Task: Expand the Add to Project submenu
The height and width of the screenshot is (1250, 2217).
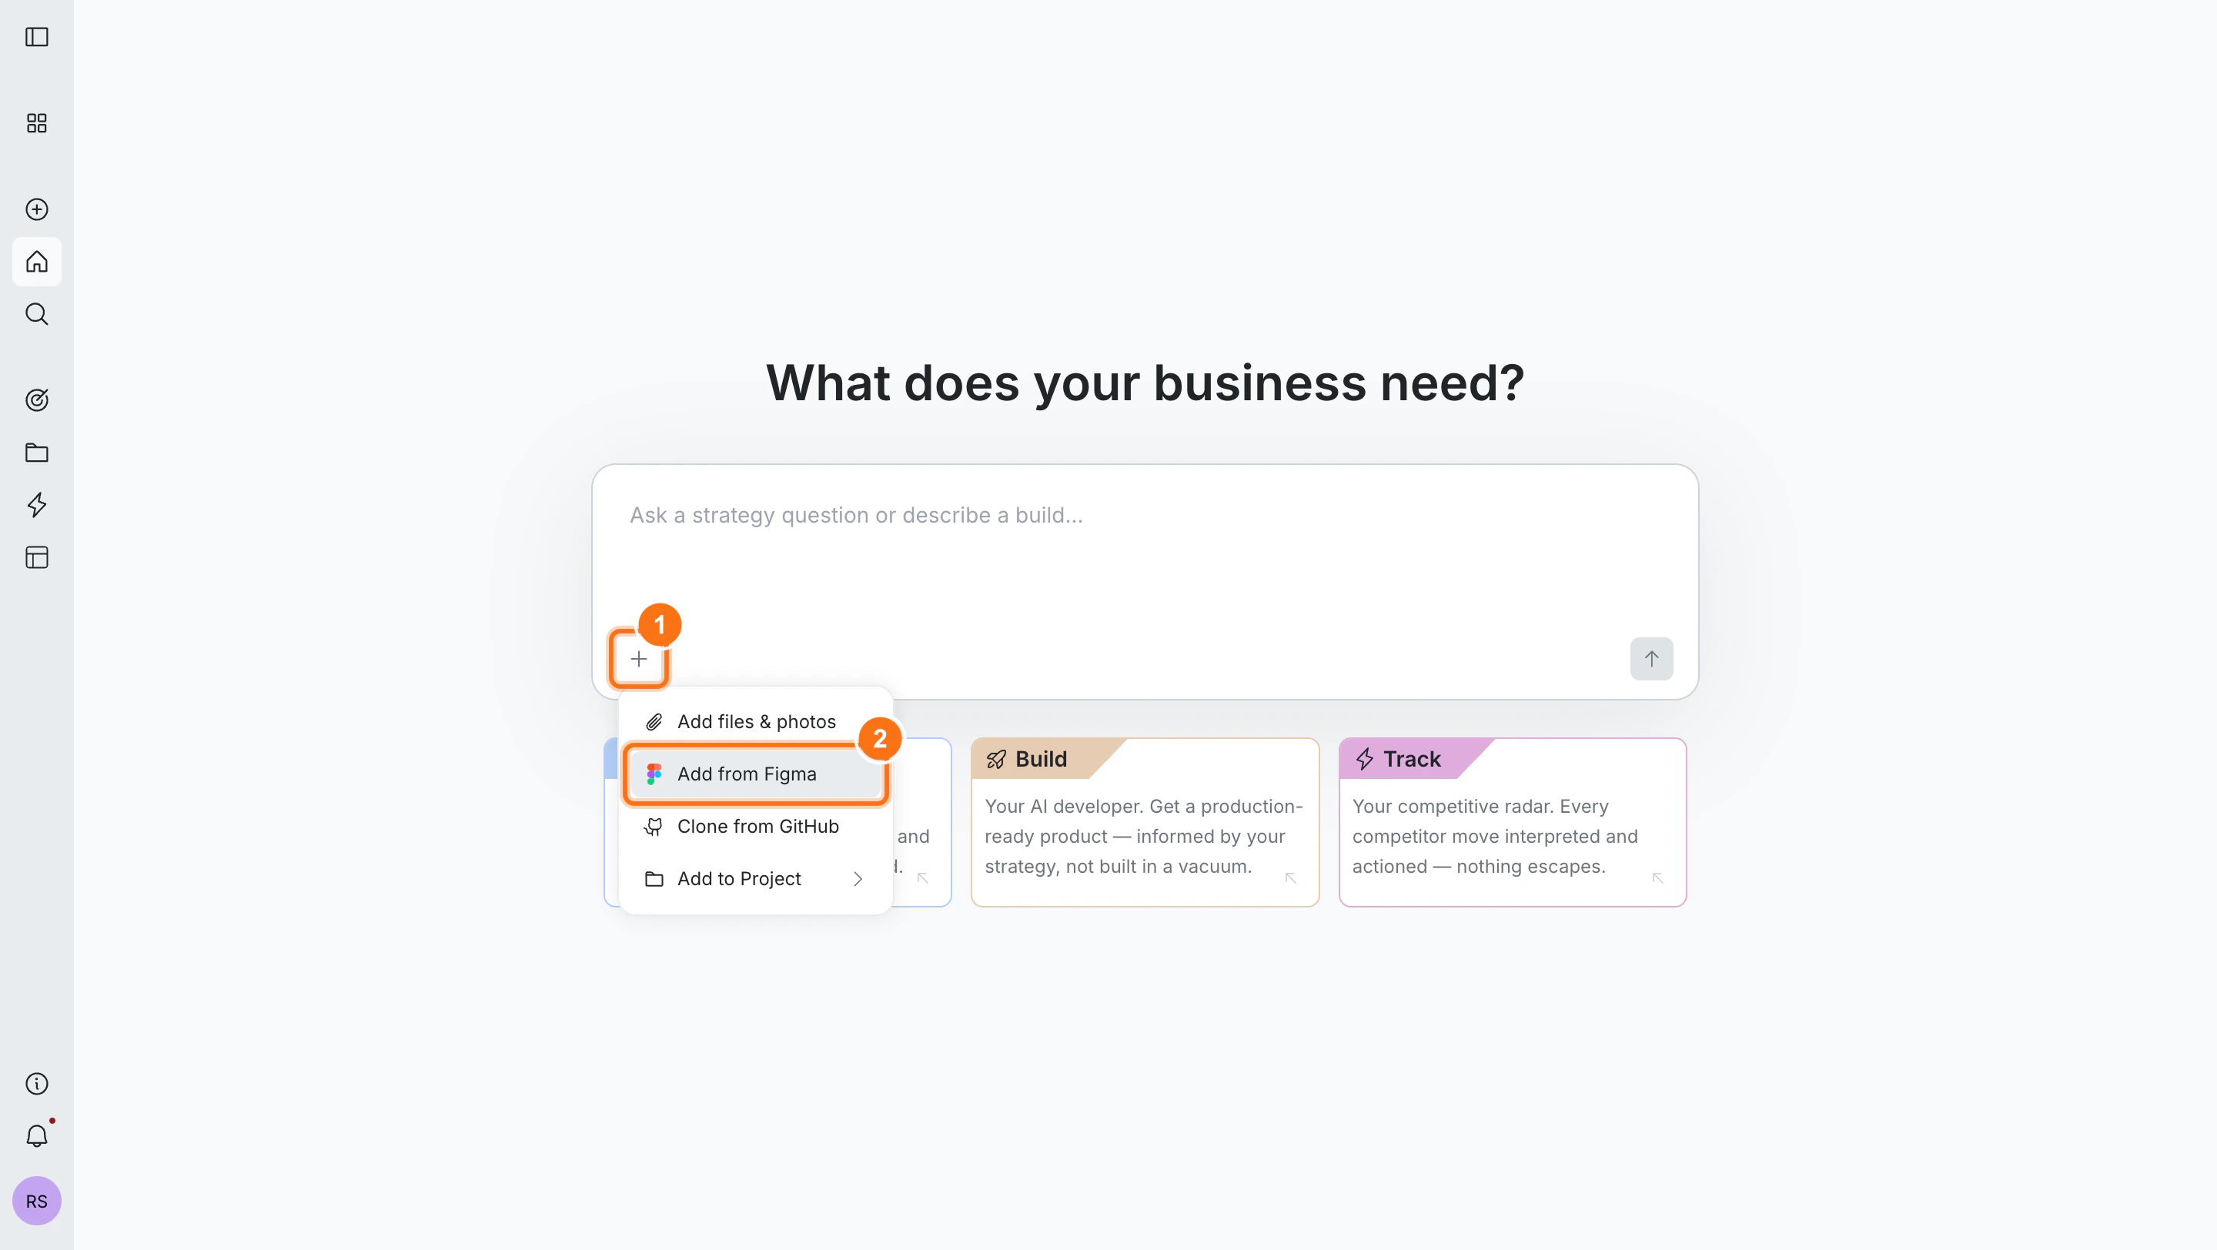Action: click(x=737, y=878)
